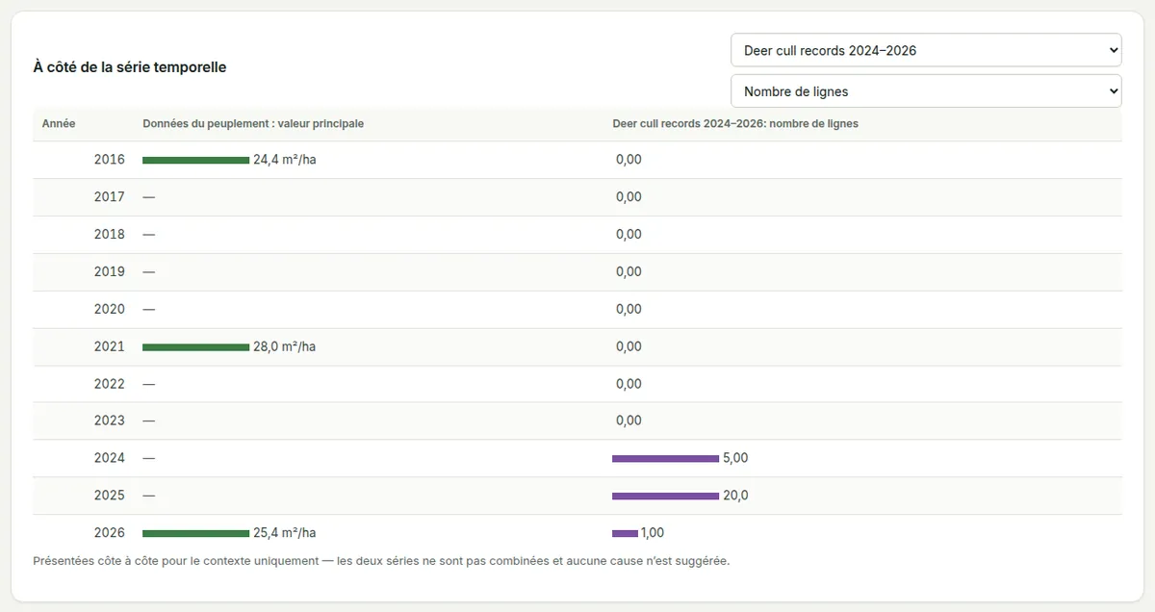This screenshot has height=612, width=1155.
Task: Click the purple bar in the 2025 row
Action: (665, 496)
